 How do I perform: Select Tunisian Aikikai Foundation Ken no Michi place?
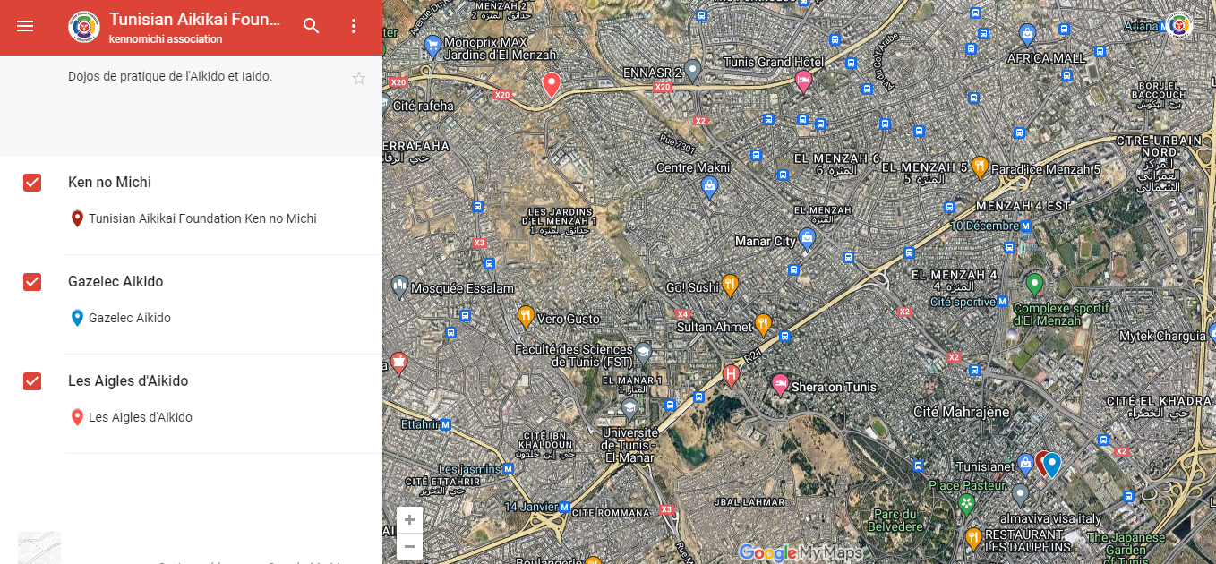pos(201,218)
